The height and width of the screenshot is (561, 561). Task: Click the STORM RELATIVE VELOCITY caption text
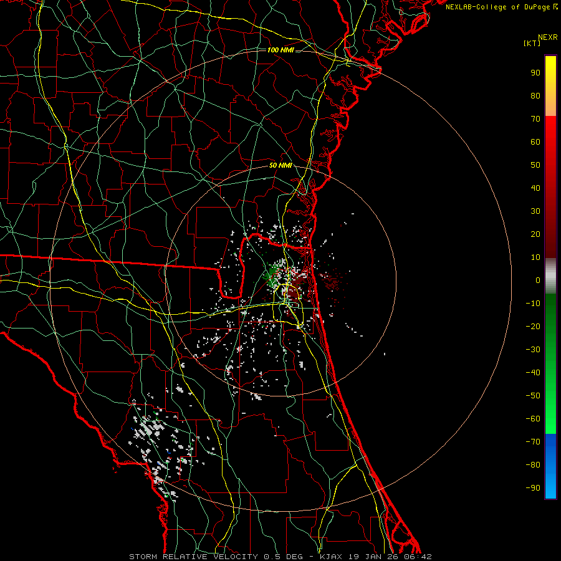[x=193, y=557]
